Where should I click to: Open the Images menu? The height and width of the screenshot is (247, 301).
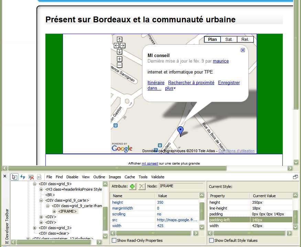[x=115, y=177]
